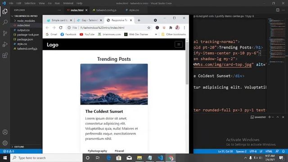288x162 pixels.
Task: Open the new terminal launch profile dropdown
Action: point(273,117)
